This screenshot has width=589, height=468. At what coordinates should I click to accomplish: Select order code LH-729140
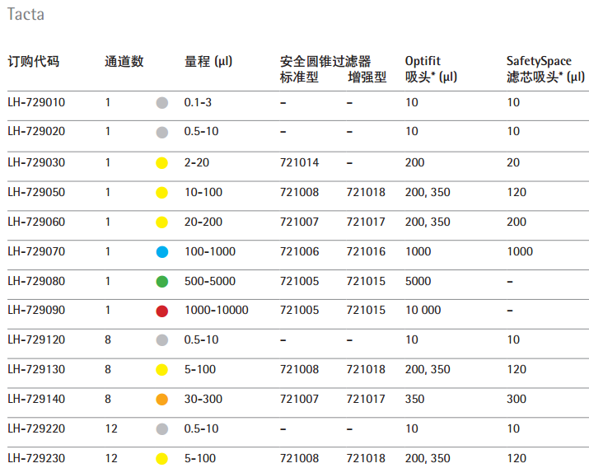click(x=36, y=400)
